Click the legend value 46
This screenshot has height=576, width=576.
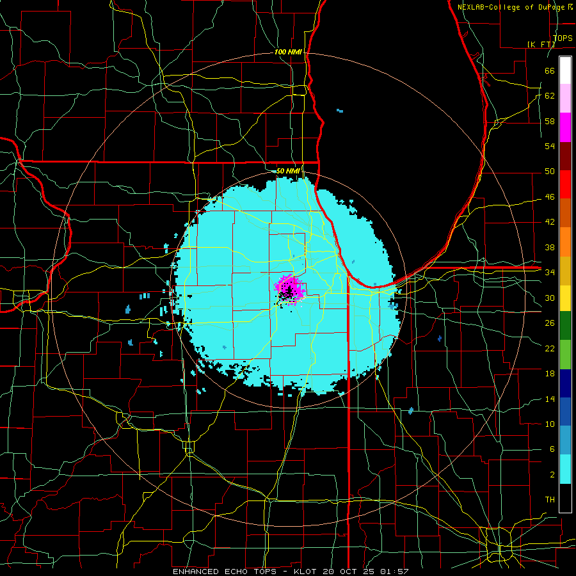coord(550,197)
